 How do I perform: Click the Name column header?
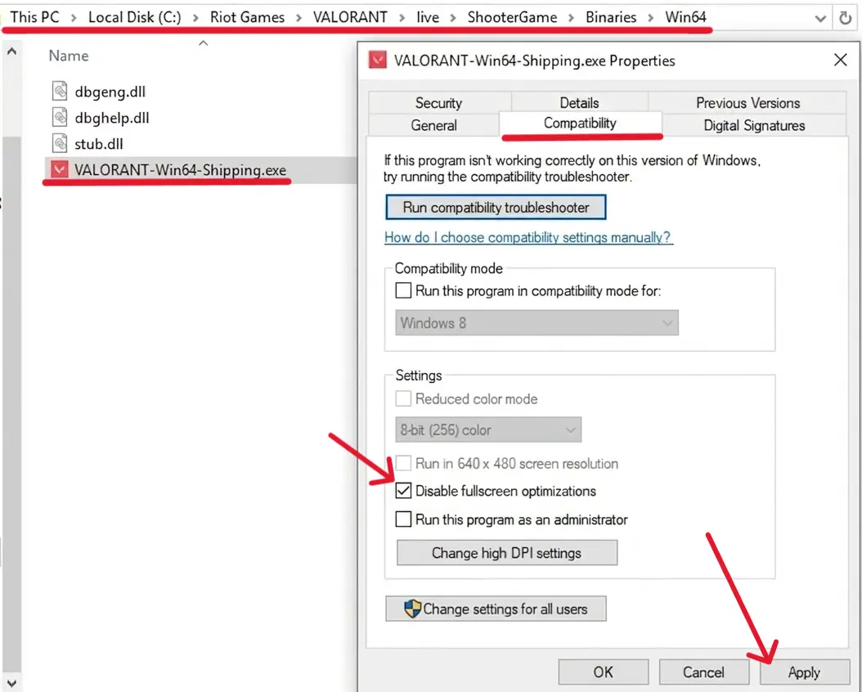(69, 56)
